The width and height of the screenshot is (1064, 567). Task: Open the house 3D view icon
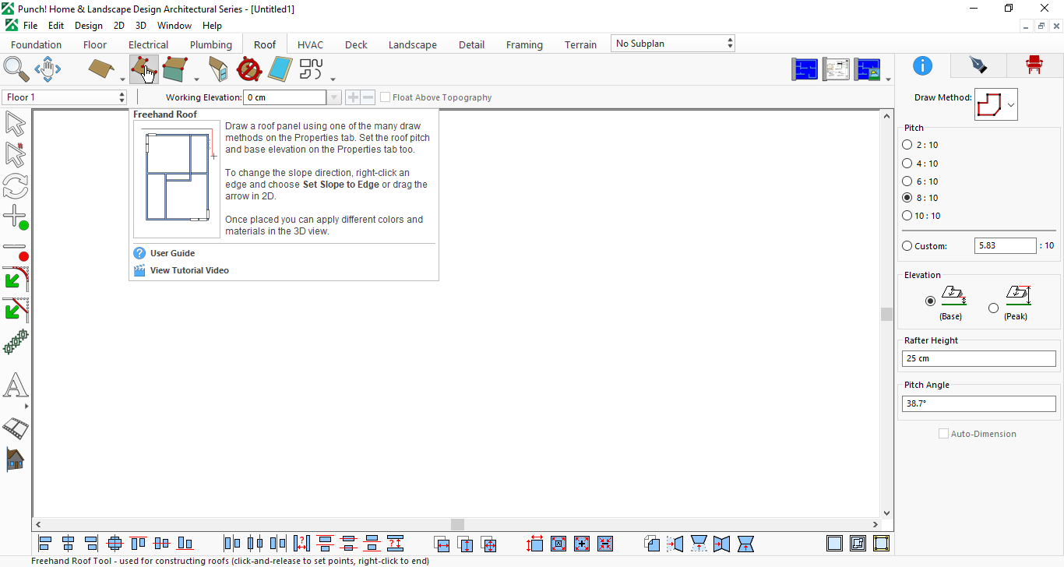(16, 460)
